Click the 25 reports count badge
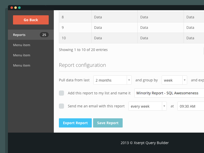Screen dimensions: 204x153 tap(44, 35)
